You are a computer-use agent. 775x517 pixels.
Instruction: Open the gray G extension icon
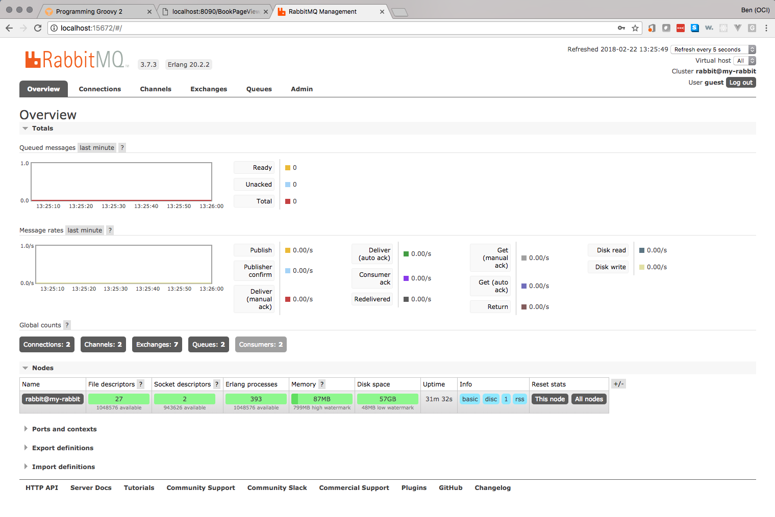coord(752,28)
